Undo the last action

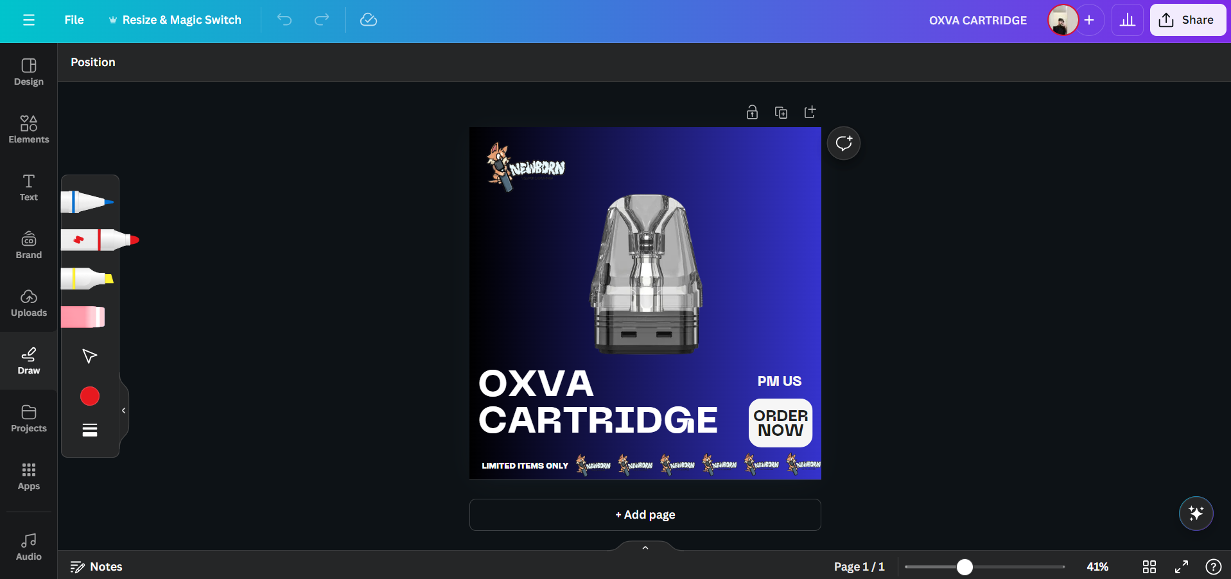point(284,20)
